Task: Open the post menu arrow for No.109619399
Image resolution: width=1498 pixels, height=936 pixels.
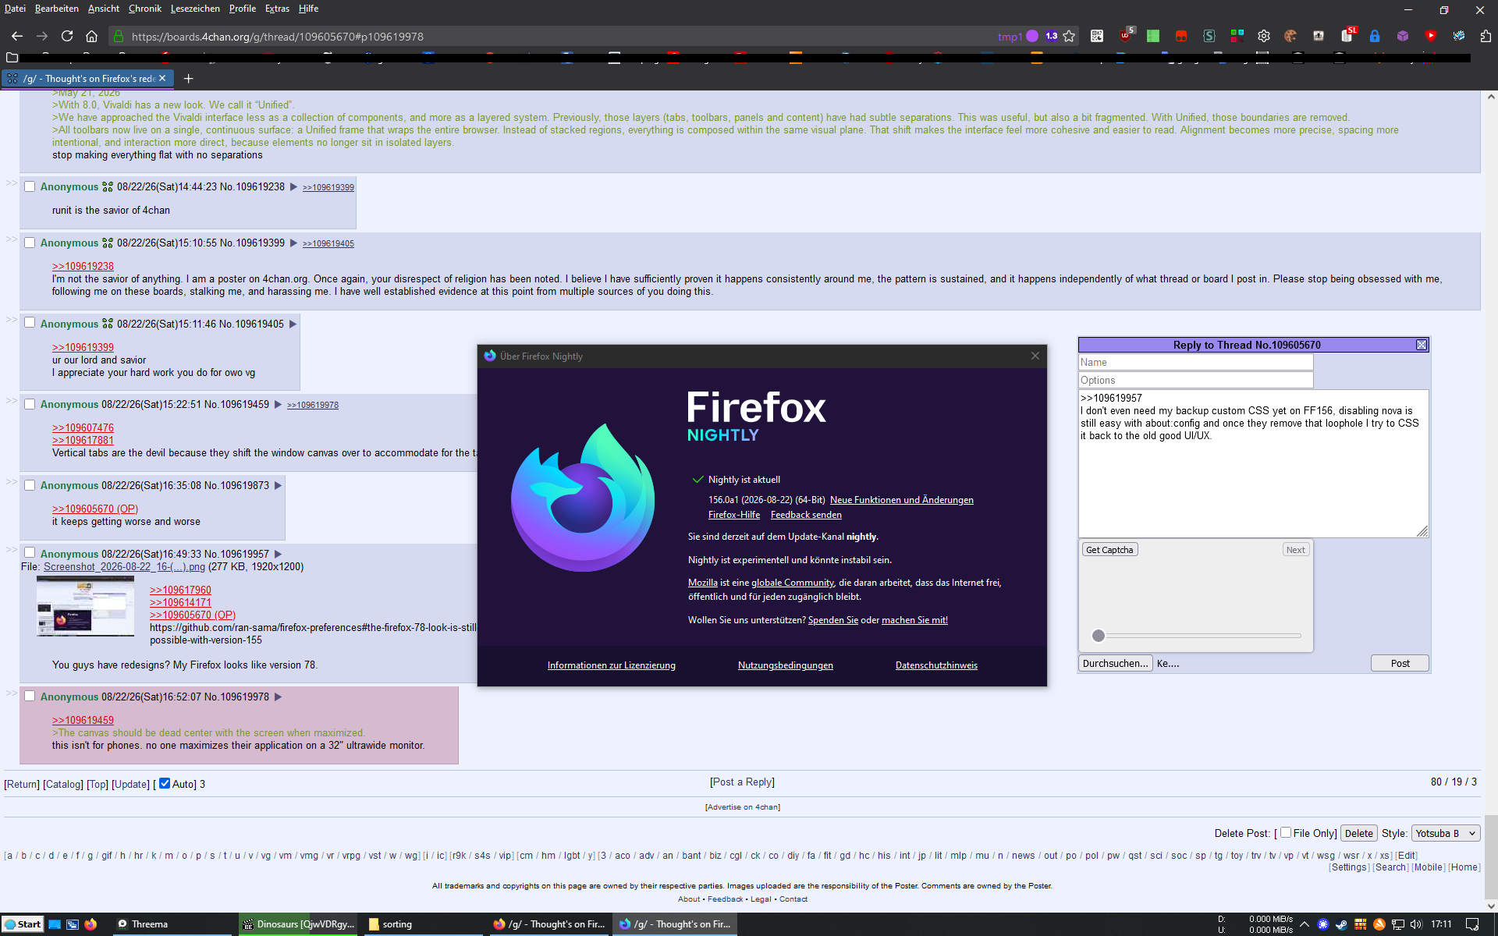Action: pos(293,243)
